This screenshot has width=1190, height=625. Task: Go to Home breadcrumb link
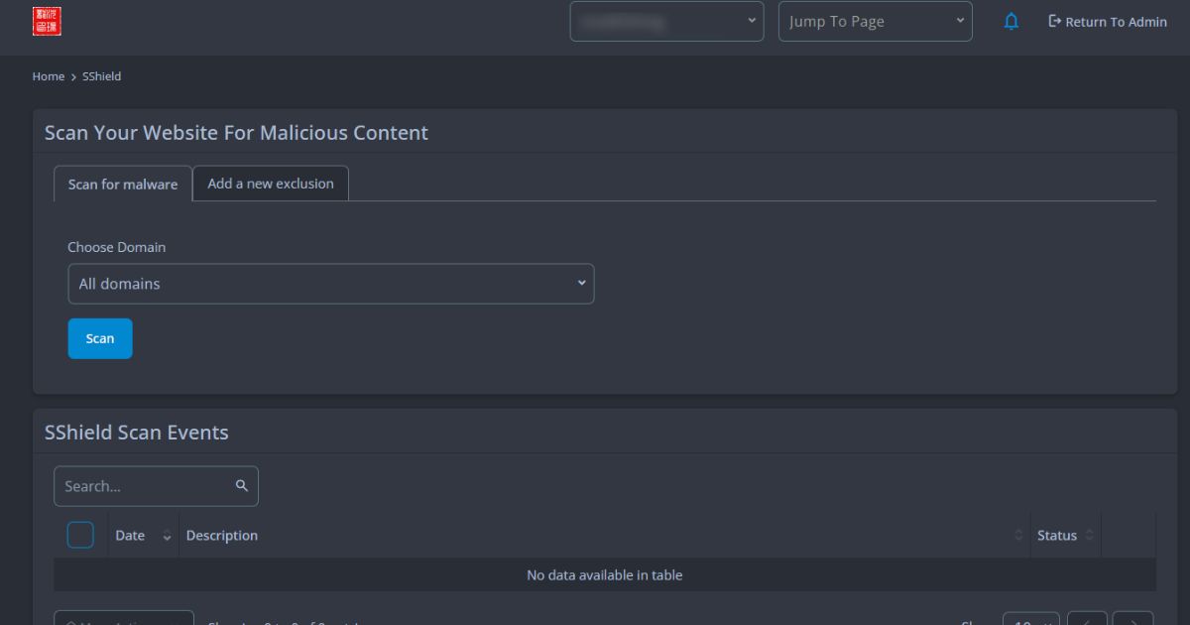pos(48,76)
